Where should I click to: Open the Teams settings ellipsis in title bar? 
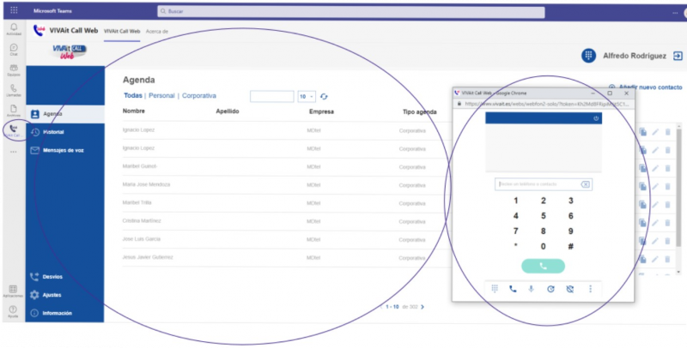(675, 12)
